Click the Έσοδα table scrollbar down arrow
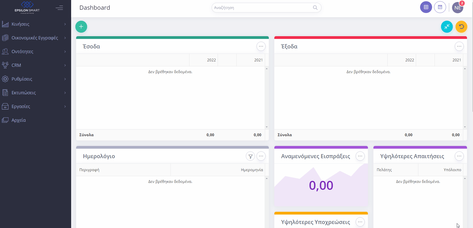The width and height of the screenshot is (473, 228). [267, 127]
